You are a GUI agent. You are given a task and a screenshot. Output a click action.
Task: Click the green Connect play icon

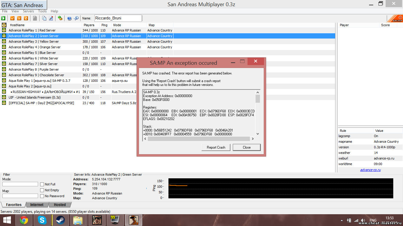(3, 18)
